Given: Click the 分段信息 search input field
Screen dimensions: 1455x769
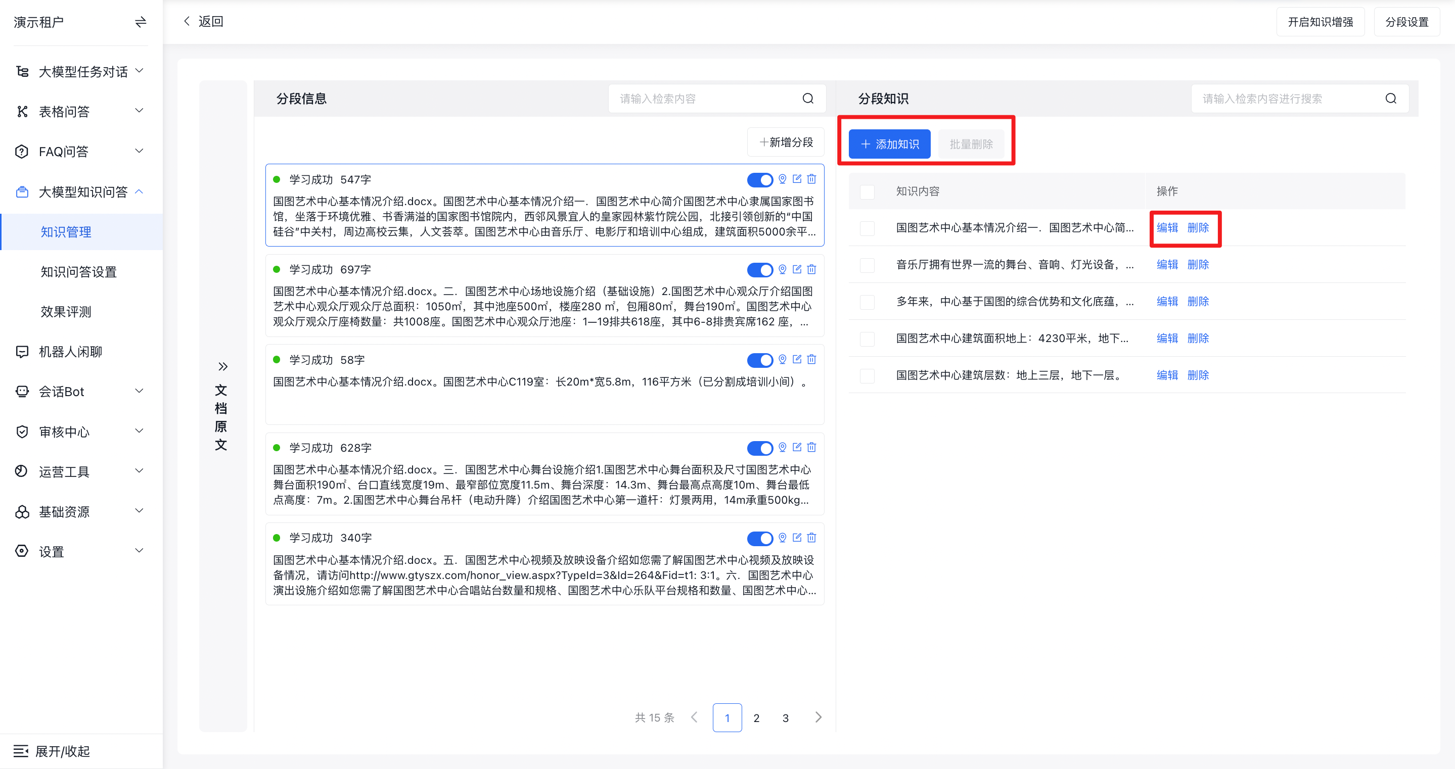Looking at the screenshot, I should click(717, 99).
